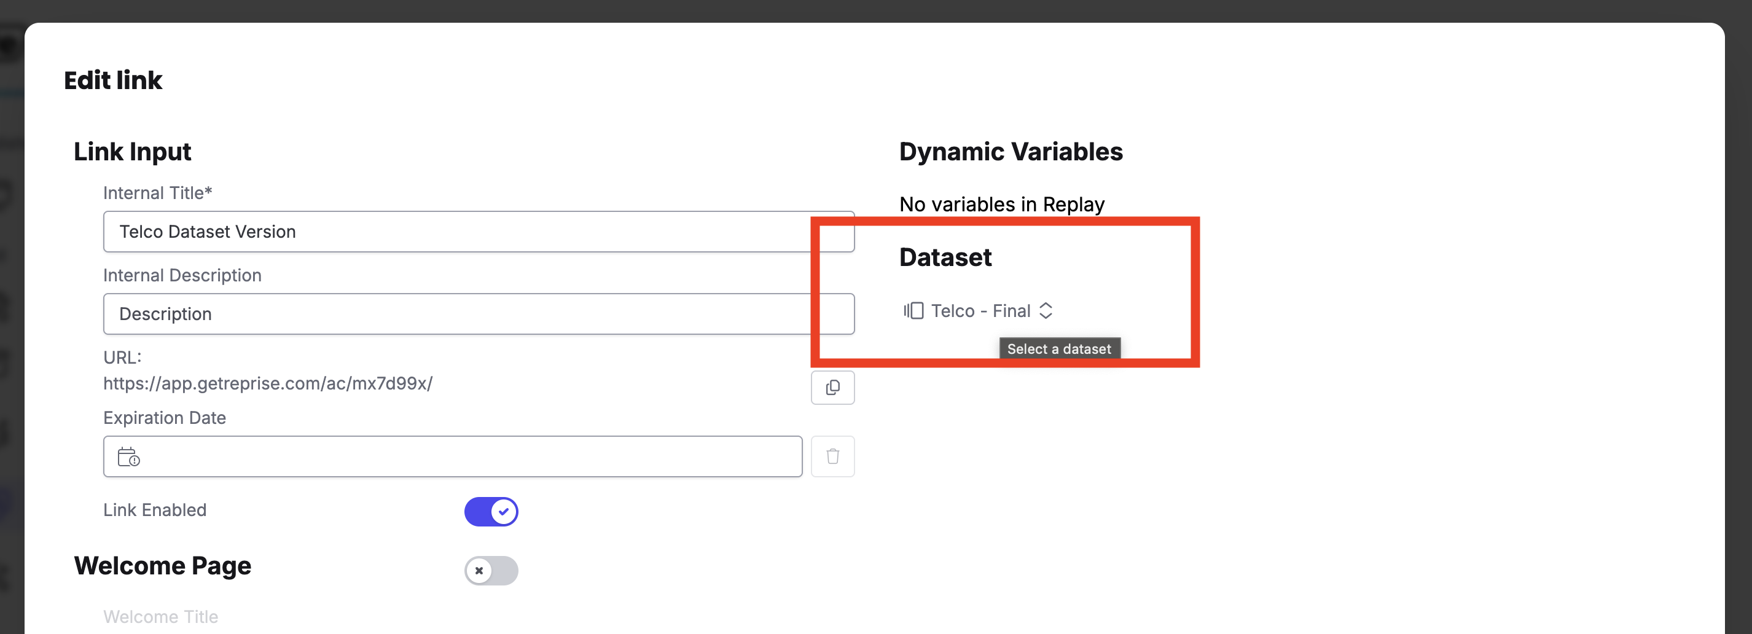Click the Dynamic Variables heading

pyautogui.click(x=1010, y=152)
